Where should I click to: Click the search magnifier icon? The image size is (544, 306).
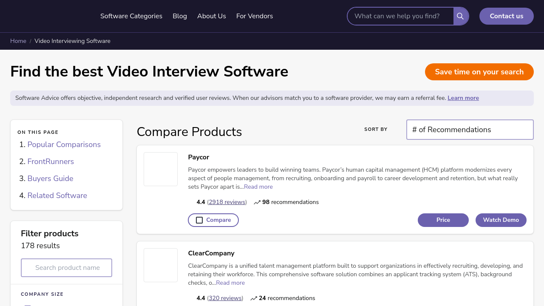[460, 16]
